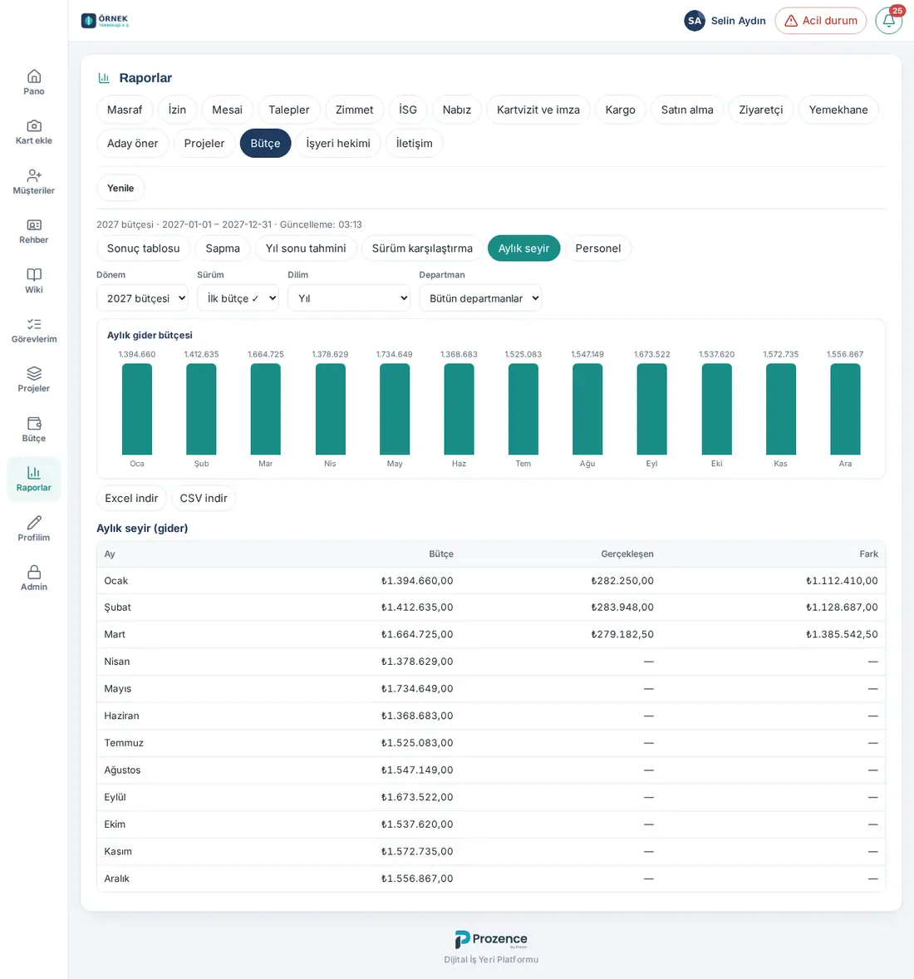Image resolution: width=914 pixels, height=979 pixels.
Task: Click the Acil durum button
Action: [820, 21]
